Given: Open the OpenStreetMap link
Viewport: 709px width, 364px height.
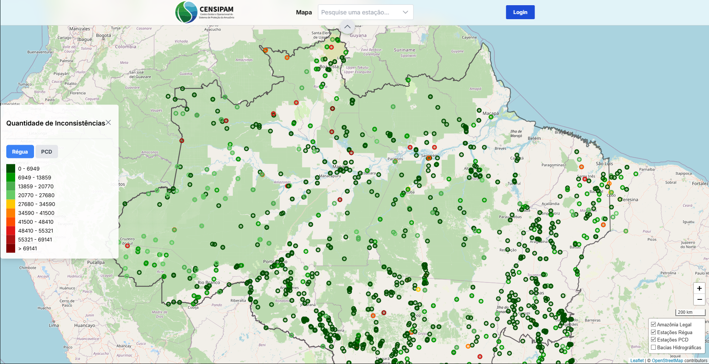Looking at the screenshot, I should tap(667, 361).
